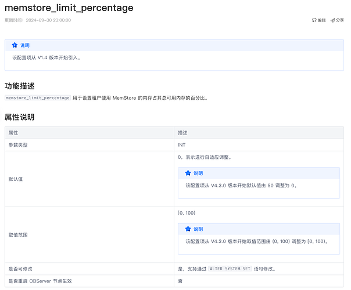
Task: Click the 描述 column header
Action: [259, 133]
